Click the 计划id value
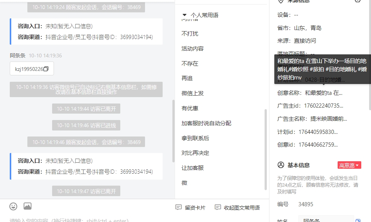 318,132
